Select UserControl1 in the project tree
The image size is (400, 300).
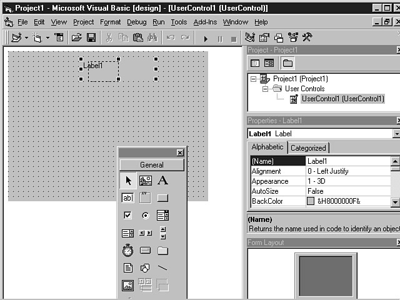click(342, 99)
